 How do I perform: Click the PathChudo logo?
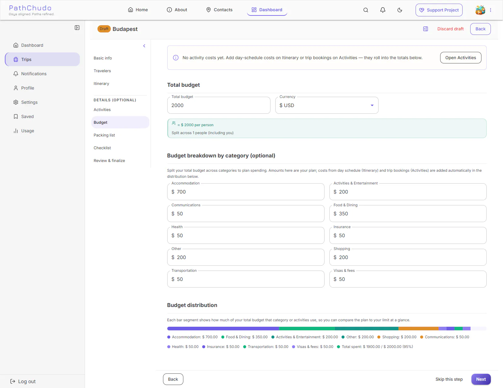click(32, 10)
